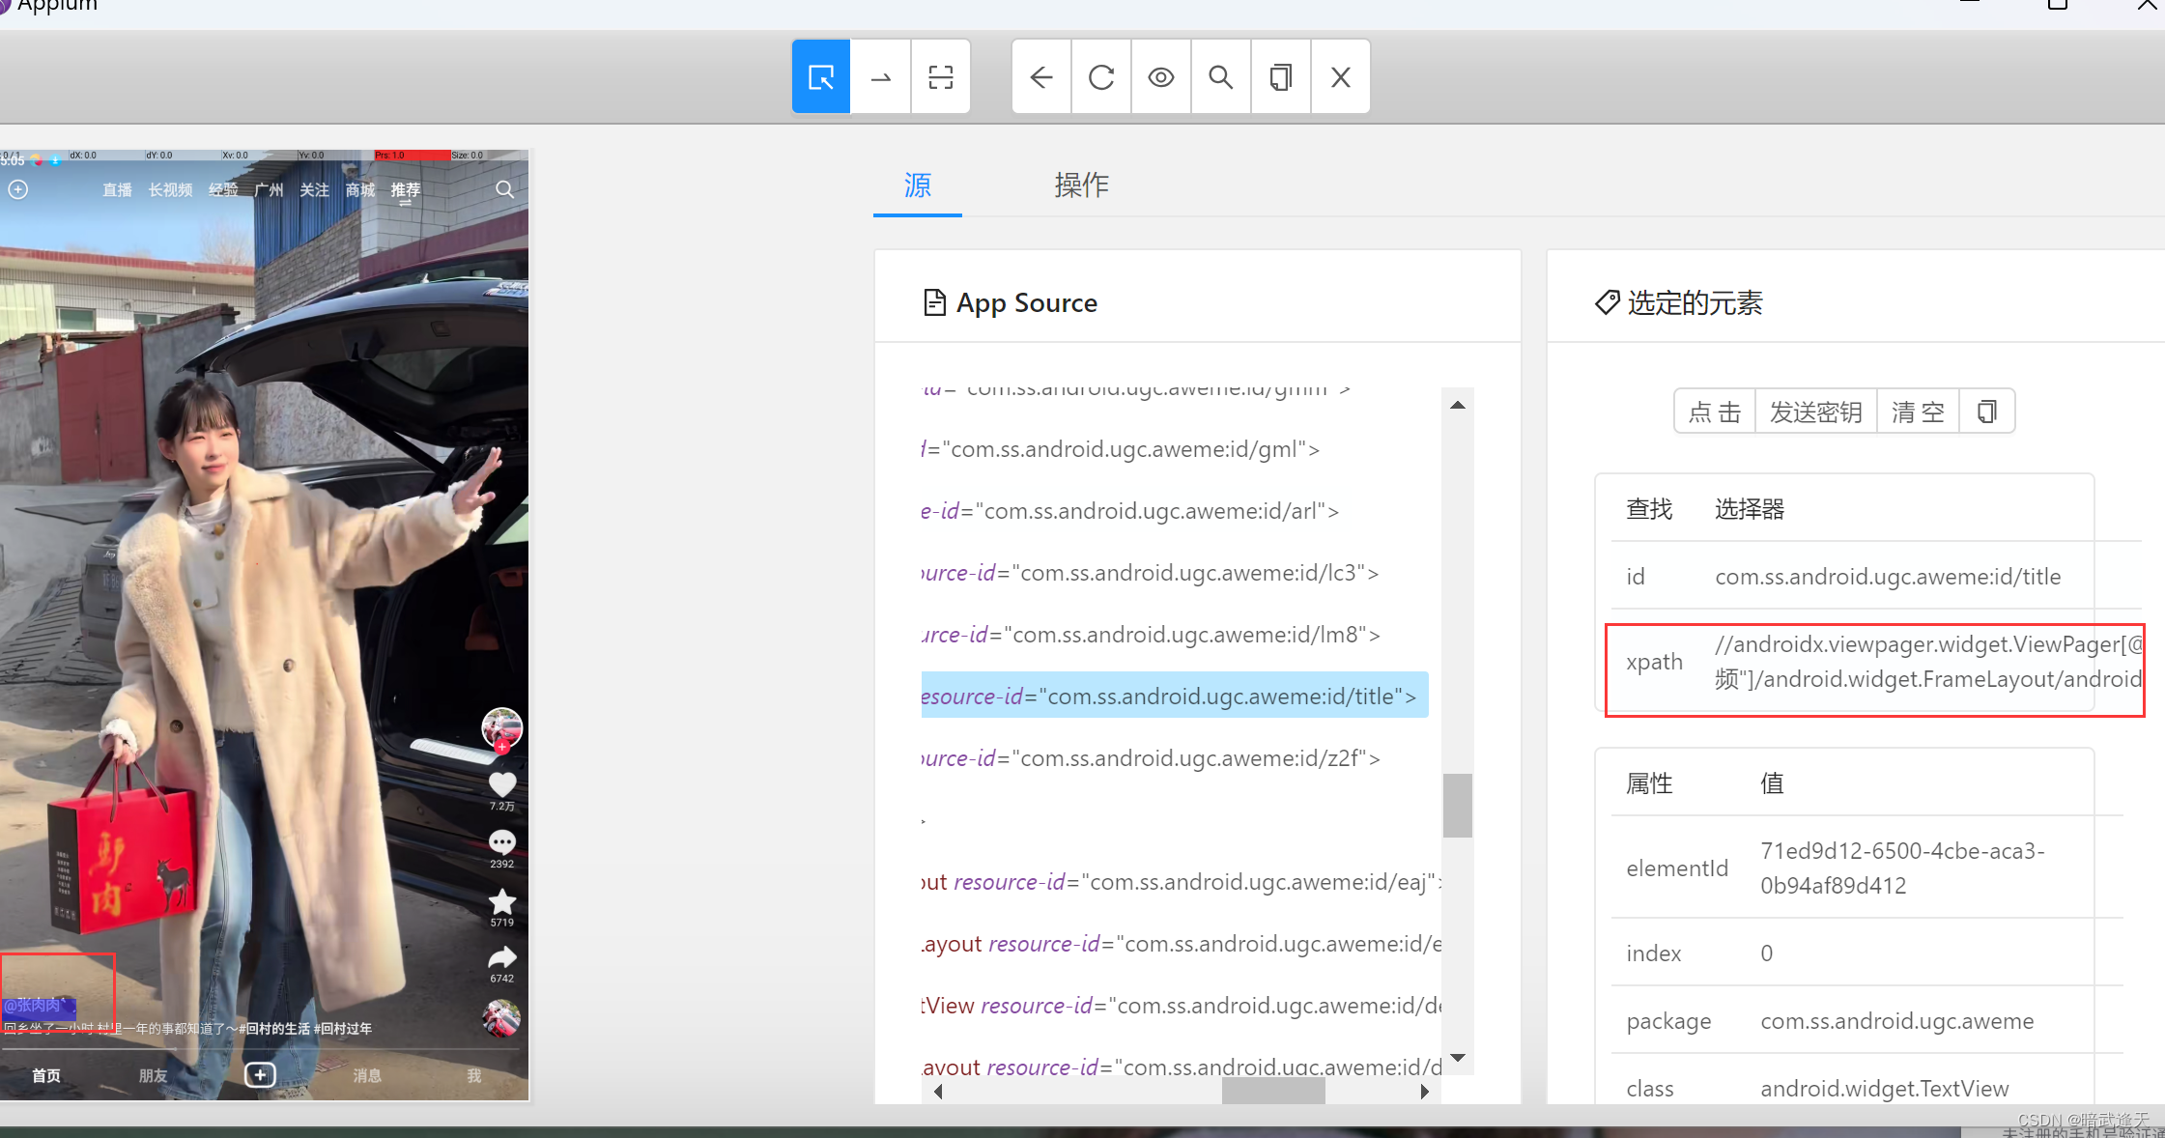Select the 源 tab
The width and height of the screenshot is (2165, 1138).
click(x=917, y=185)
